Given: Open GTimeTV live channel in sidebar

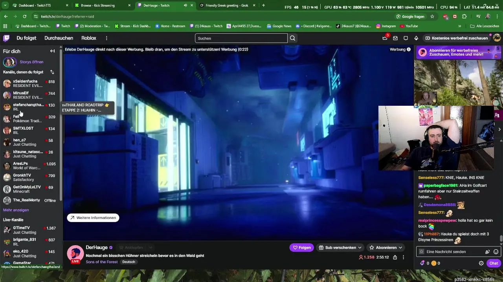Looking at the screenshot, I should [x=30, y=230].
